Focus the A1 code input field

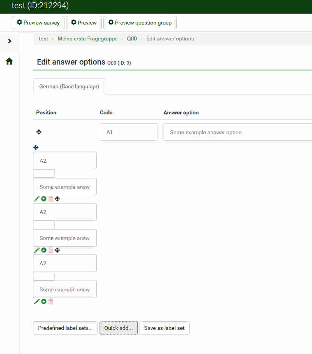pos(129,132)
